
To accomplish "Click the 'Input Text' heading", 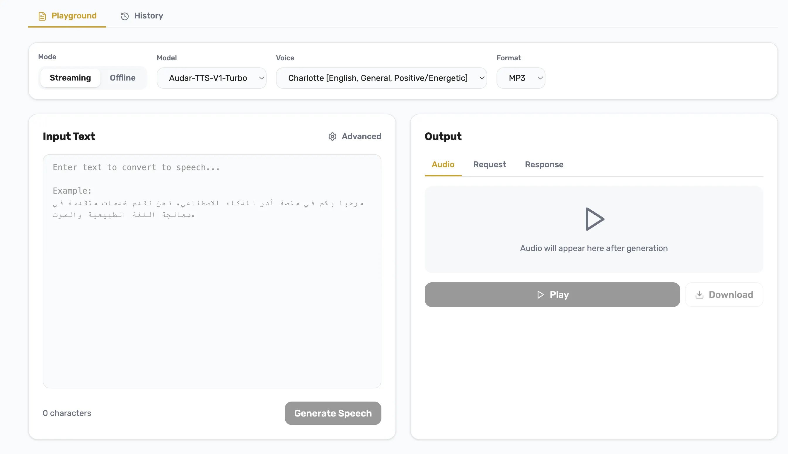I will pos(69,136).
